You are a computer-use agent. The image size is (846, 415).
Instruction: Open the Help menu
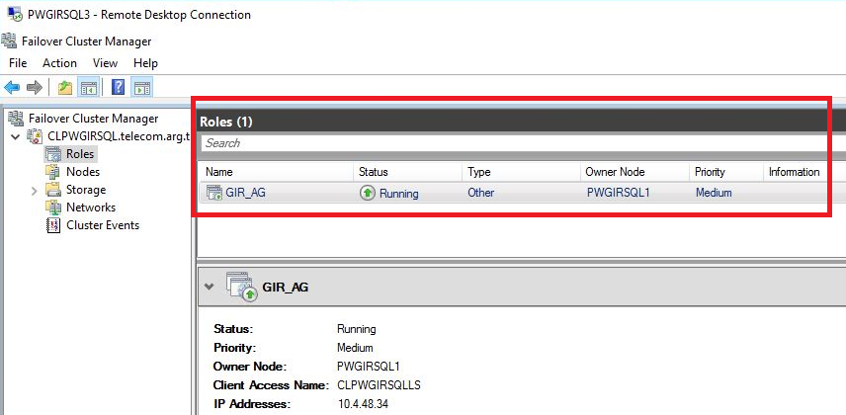tap(145, 63)
